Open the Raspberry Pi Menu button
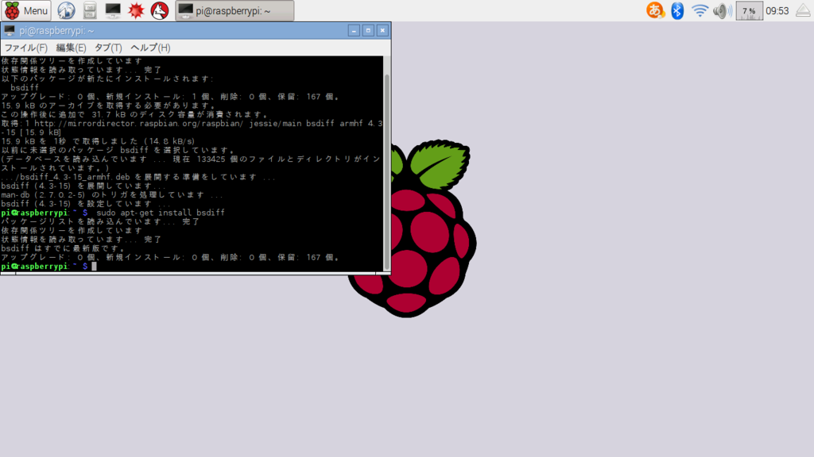Screen dimensions: 814x457 (x=26, y=10)
